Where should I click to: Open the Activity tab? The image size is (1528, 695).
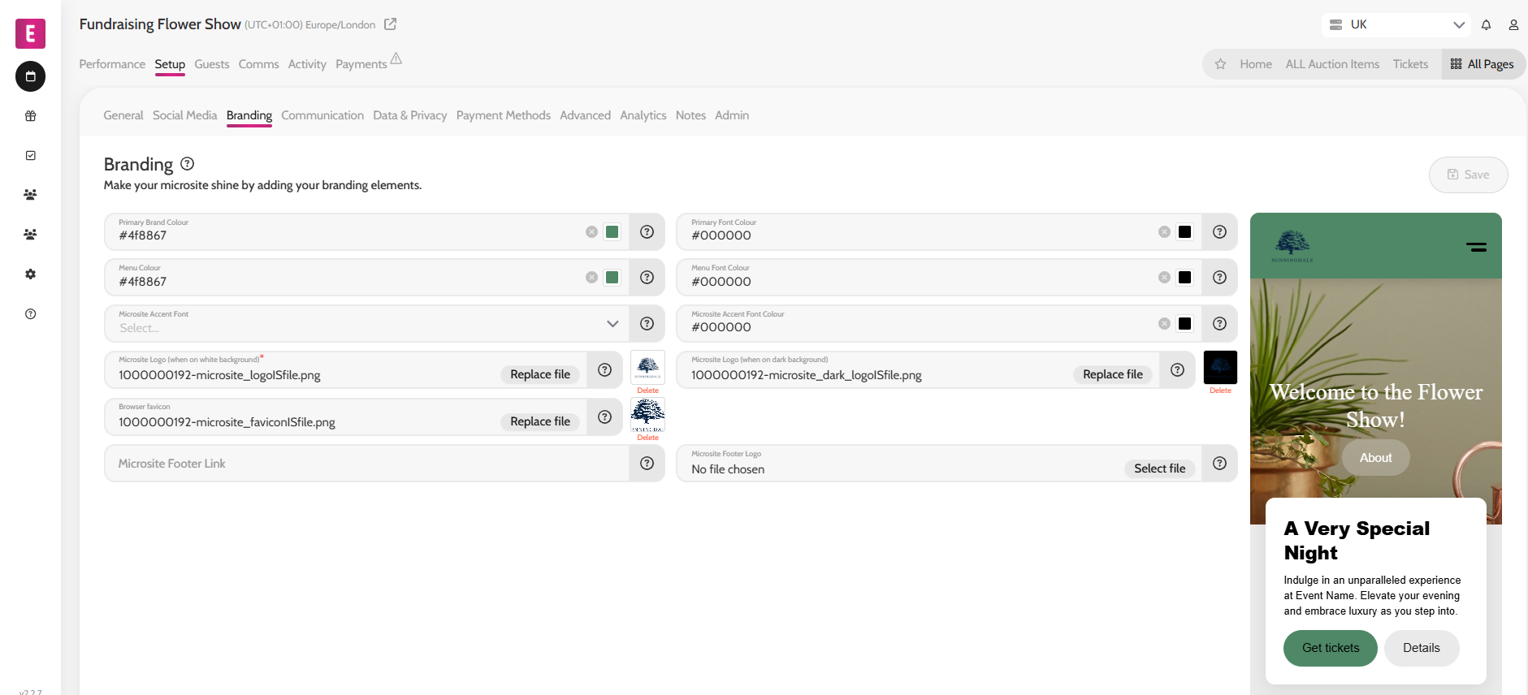pos(307,64)
